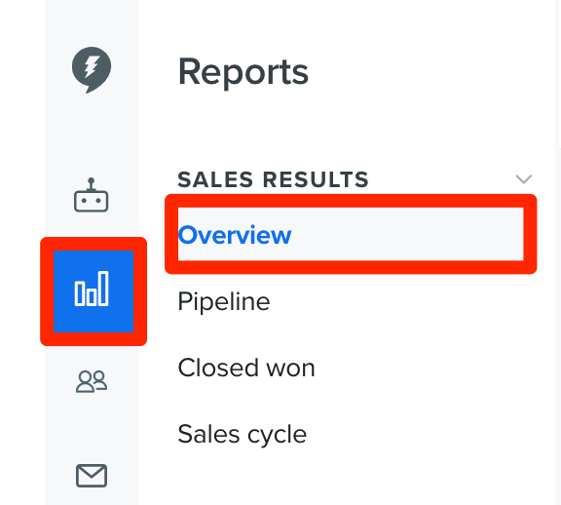The image size is (561, 505).
Task: Open the envelope Email icon
Action: pyautogui.click(x=92, y=476)
